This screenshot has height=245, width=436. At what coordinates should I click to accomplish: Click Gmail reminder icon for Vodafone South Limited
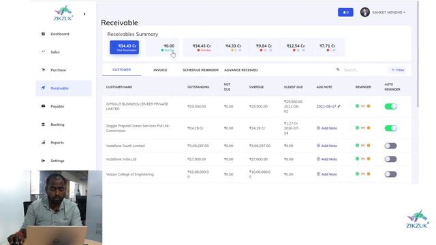click(362, 146)
